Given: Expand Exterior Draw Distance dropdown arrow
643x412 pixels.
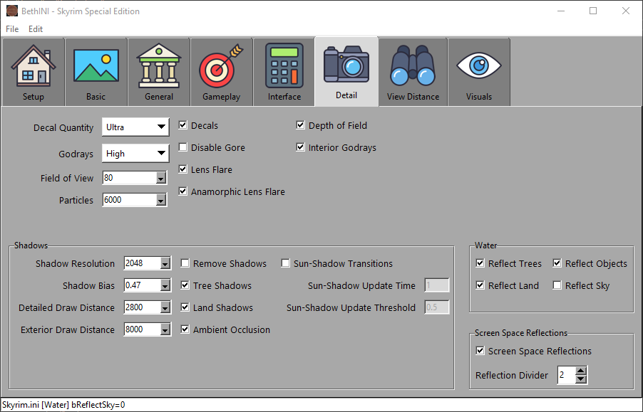Looking at the screenshot, I should point(165,329).
